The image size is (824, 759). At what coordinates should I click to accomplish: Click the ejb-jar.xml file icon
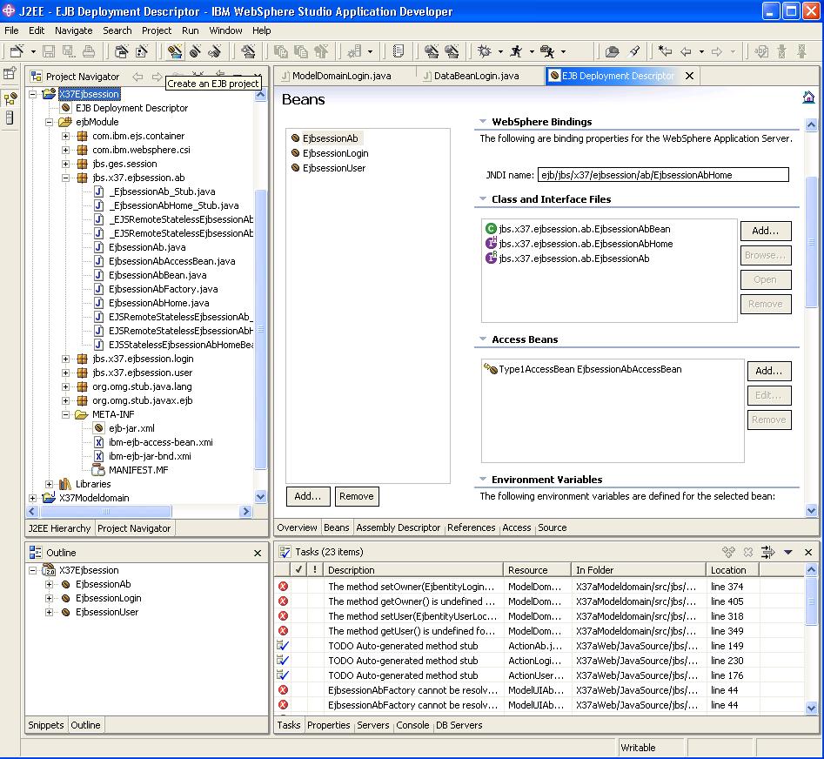click(99, 428)
